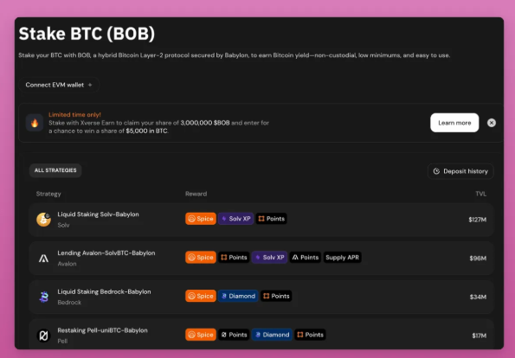The width and height of the screenshot is (515, 358).
Task: Click the TVL column header
Action: pyautogui.click(x=481, y=194)
